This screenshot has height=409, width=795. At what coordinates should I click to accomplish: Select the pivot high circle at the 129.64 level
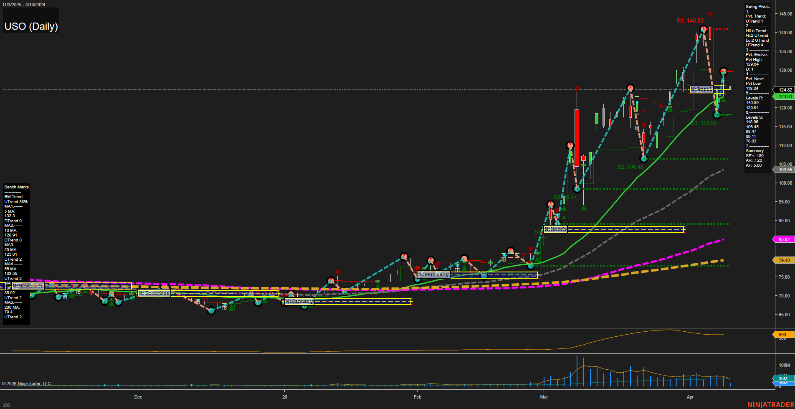coord(724,71)
